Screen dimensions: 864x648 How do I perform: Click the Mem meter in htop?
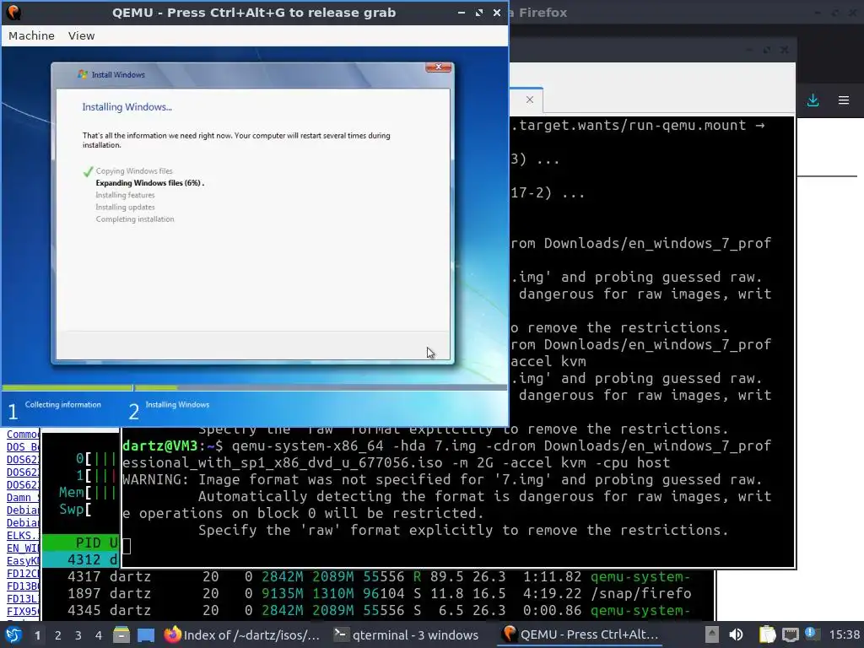[x=88, y=492]
